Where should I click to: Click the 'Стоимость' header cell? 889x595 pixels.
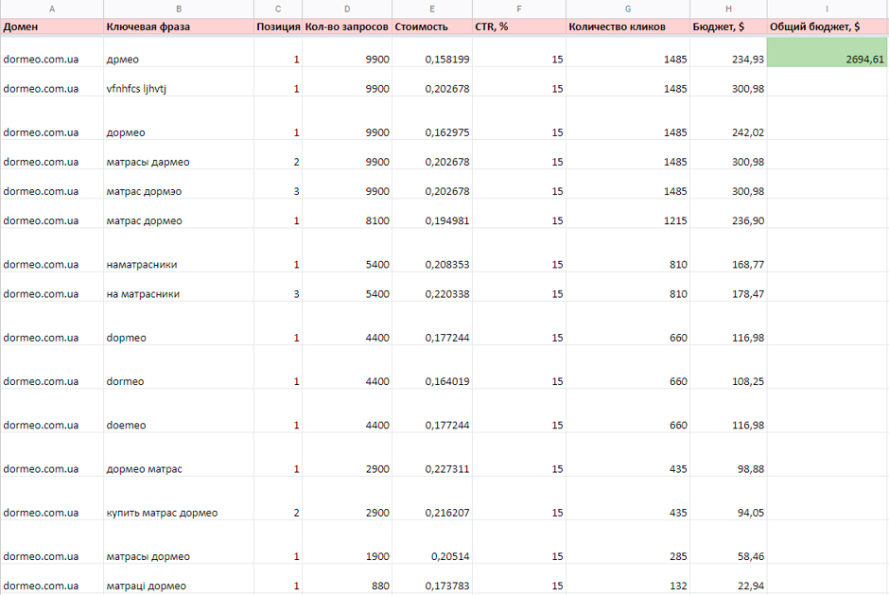(432, 26)
